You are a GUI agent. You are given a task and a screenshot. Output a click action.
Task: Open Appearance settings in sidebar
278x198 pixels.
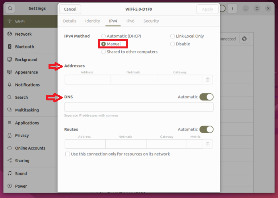click(x=30, y=72)
